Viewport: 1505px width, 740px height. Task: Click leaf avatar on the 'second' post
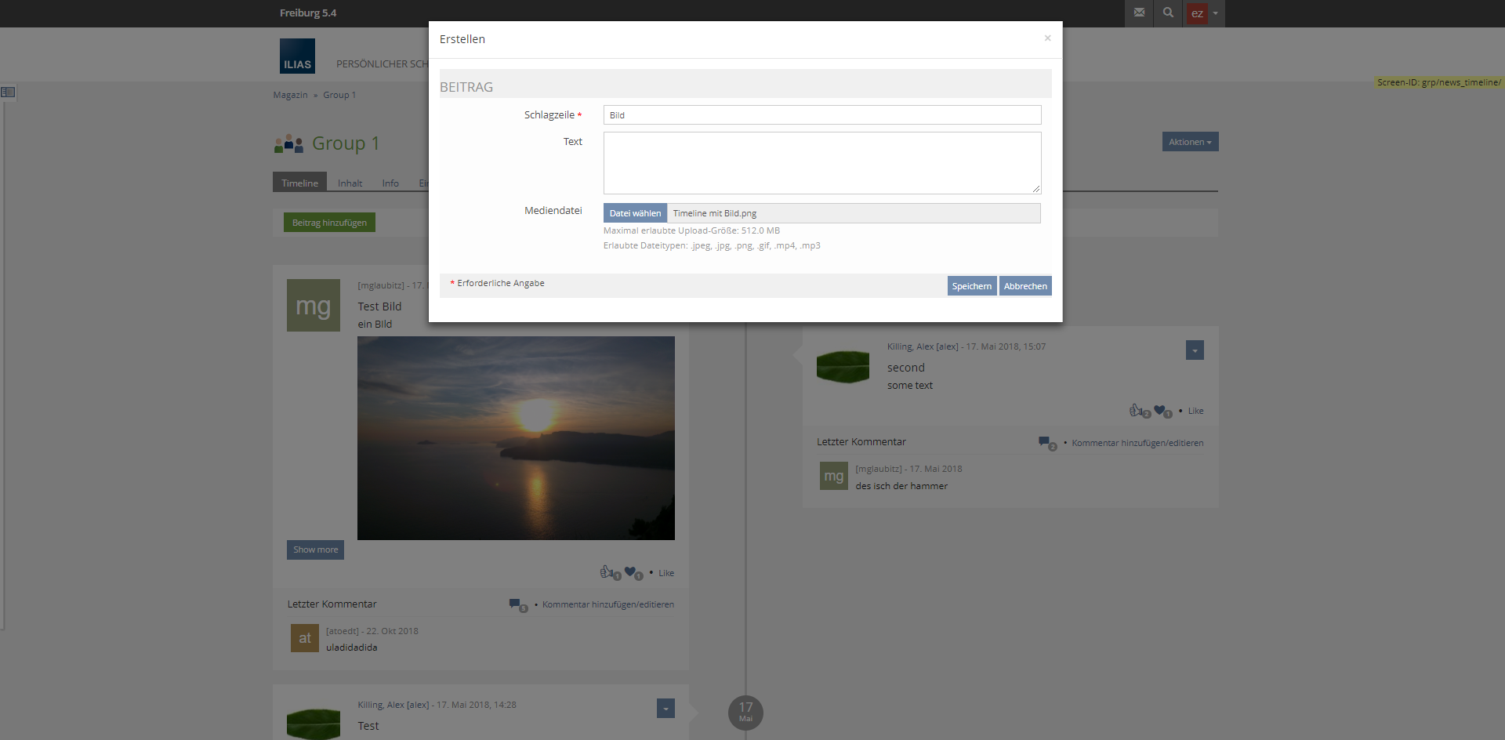(843, 366)
